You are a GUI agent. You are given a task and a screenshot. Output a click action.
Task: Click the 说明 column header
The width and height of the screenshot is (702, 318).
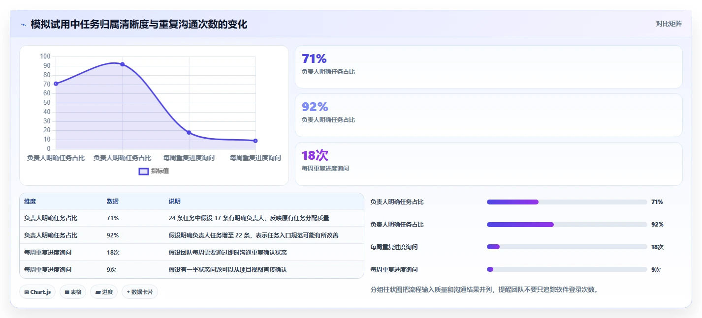coord(175,202)
